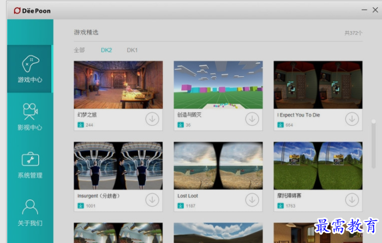
Task: Open the I Expect You To Die thumbnail
Action: pos(318,84)
